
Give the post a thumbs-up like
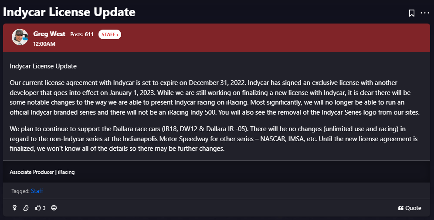pos(38,207)
